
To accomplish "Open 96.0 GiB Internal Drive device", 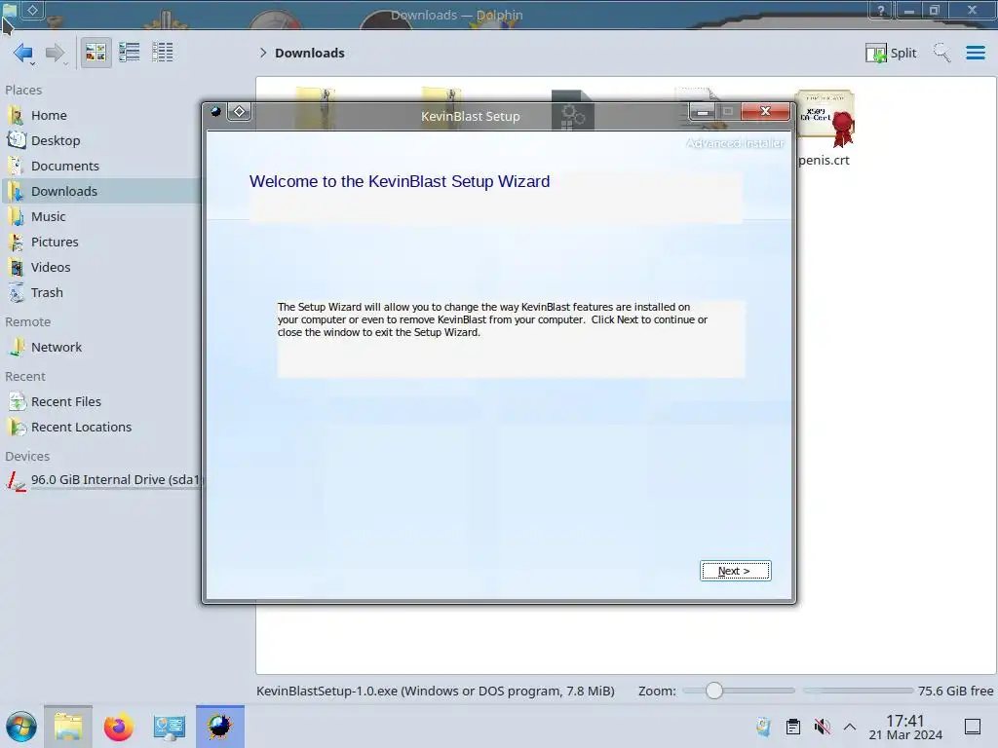I will 101,480.
